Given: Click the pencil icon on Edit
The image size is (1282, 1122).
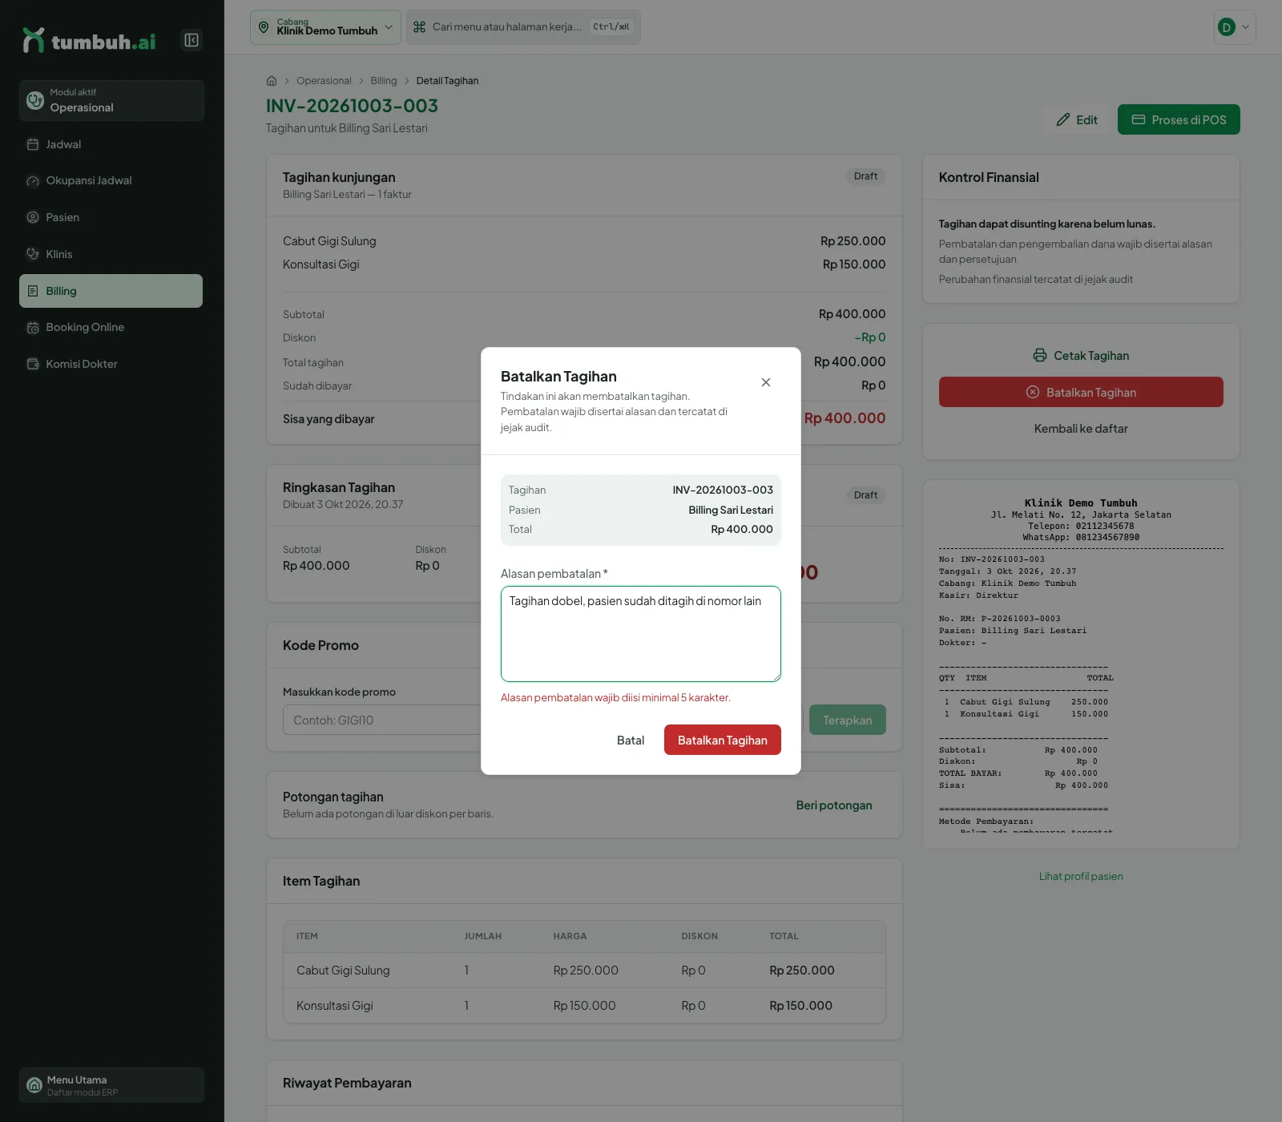Looking at the screenshot, I should pyautogui.click(x=1063, y=119).
